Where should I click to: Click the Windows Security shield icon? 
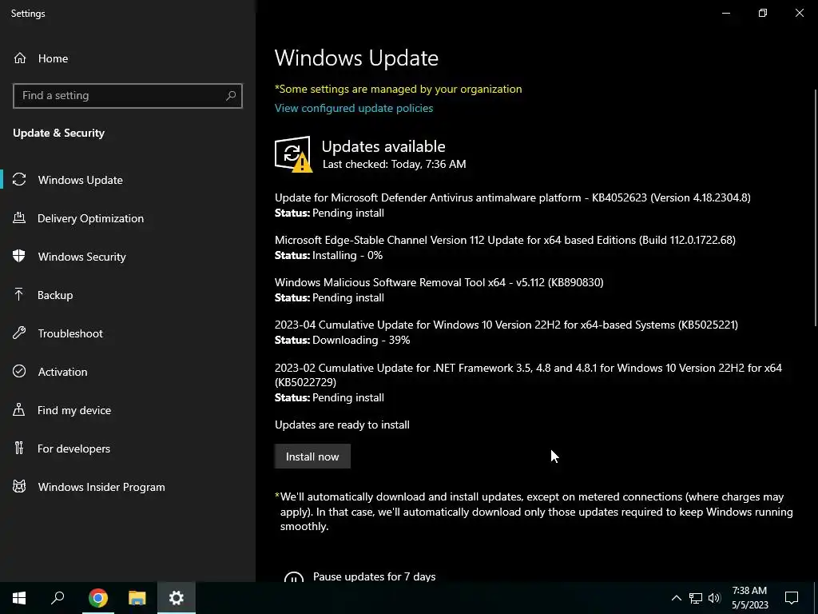(19, 257)
